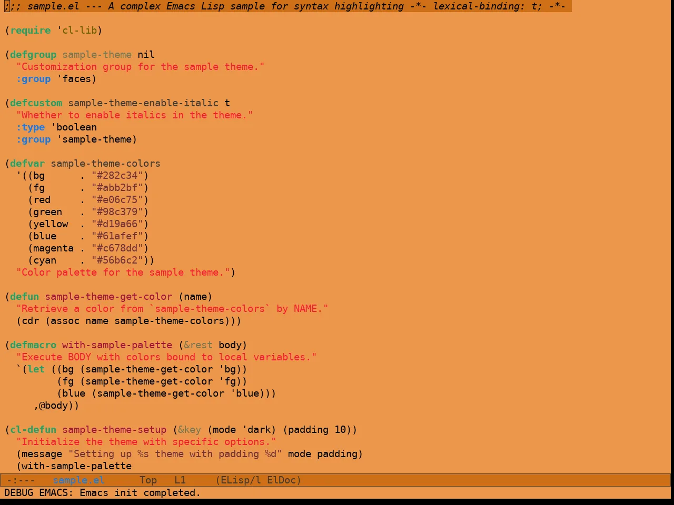This screenshot has width=674, height=505.
Task: Click the string "Setting up %s theme with padding %d"
Action: pyautogui.click(x=175, y=454)
